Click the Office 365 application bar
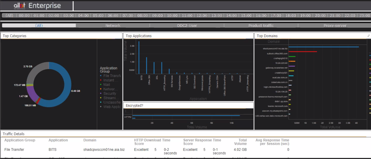Image resolution: width=371 pixels, height=159 pixels. [x=146, y=66]
